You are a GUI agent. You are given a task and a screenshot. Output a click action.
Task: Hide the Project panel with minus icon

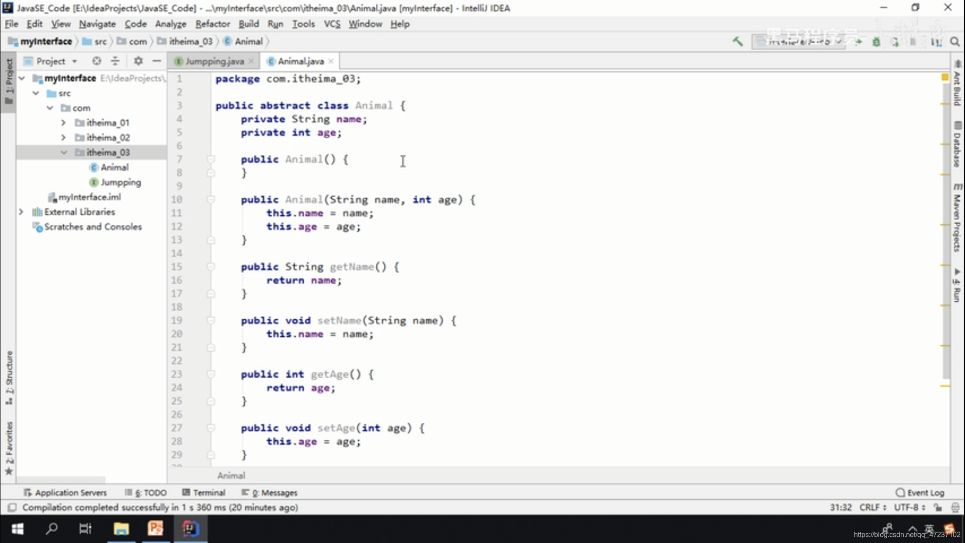(156, 61)
